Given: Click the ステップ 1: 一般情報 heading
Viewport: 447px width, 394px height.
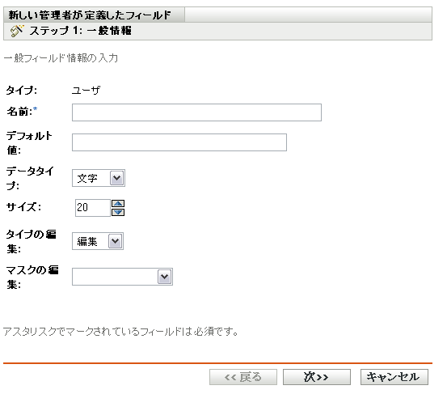Looking at the screenshot, I should pos(80,31).
